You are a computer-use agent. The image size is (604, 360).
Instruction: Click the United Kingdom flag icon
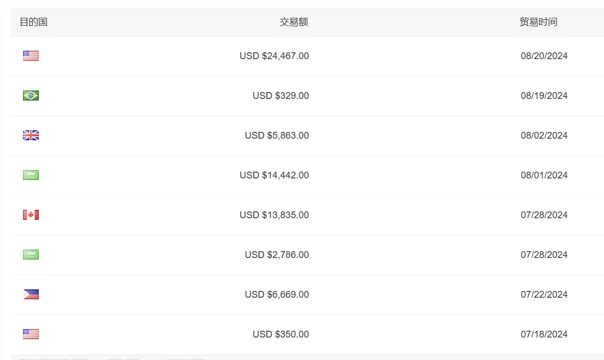tap(31, 135)
